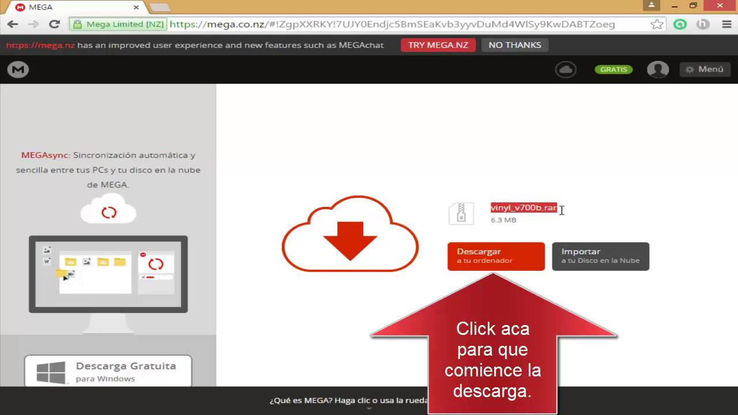Open the cloud drive icon in header

(566, 69)
